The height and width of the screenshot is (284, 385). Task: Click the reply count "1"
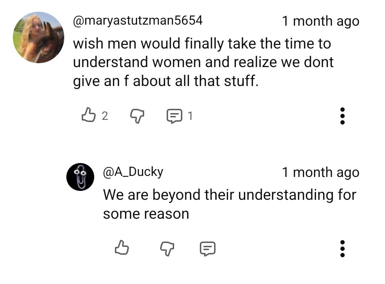[x=190, y=116]
